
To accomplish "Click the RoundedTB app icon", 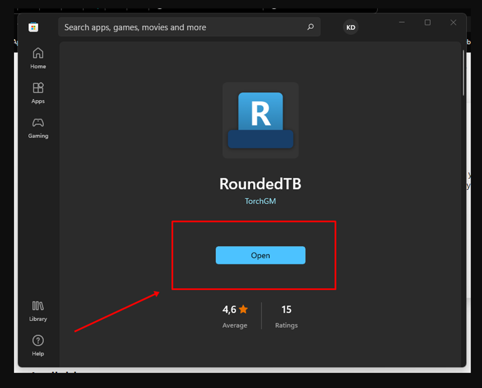I will tap(261, 120).
